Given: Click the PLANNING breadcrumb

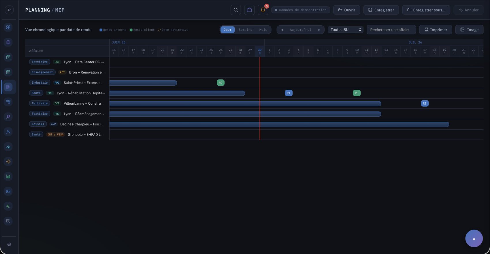Looking at the screenshot, I should [x=37, y=10].
